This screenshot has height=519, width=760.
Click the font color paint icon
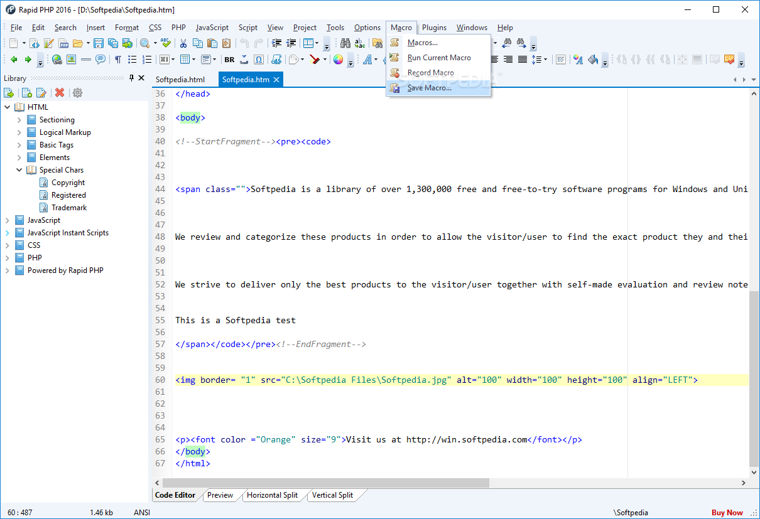pyautogui.click(x=578, y=60)
